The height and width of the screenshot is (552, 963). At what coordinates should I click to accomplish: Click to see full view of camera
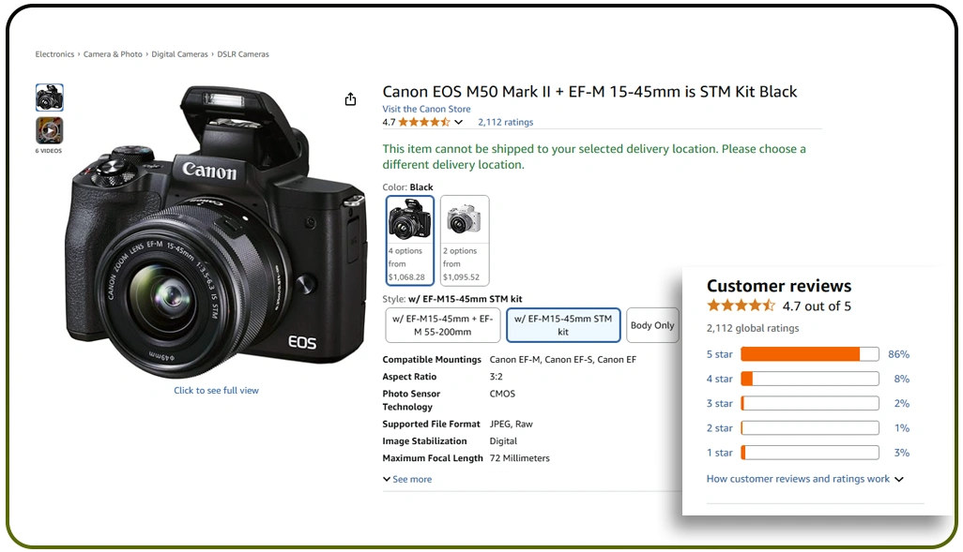click(x=216, y=391)
